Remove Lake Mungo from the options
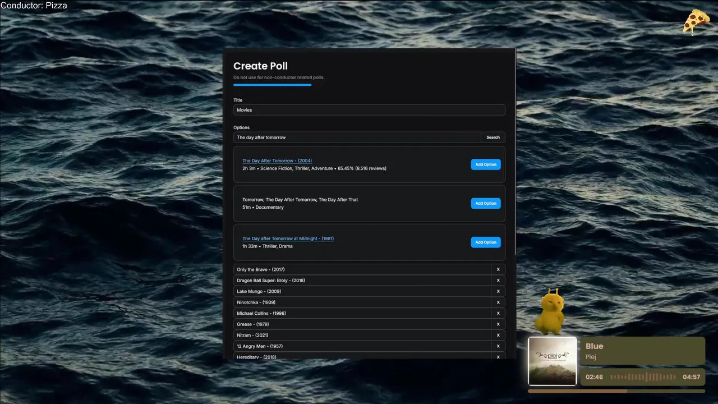 point(498,291)
